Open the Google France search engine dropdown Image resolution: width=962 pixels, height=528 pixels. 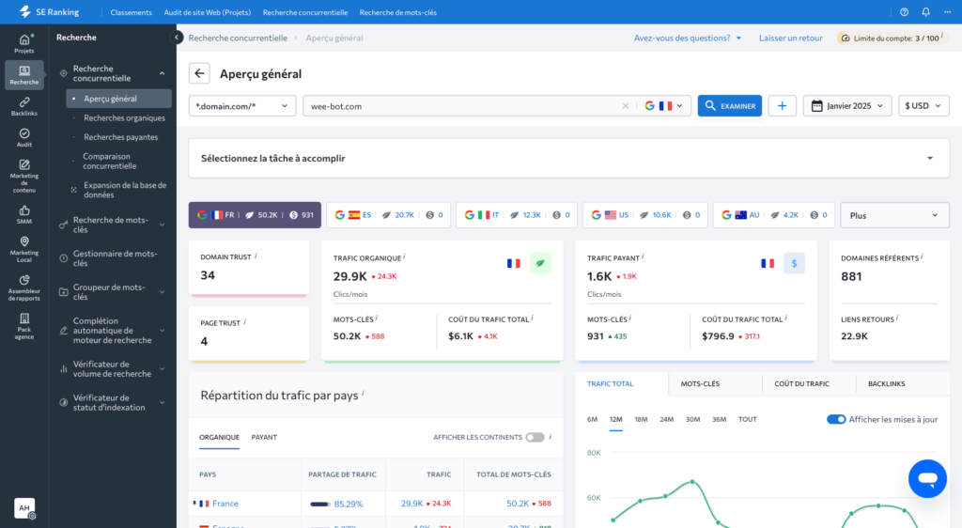click(x=664, y=105)
